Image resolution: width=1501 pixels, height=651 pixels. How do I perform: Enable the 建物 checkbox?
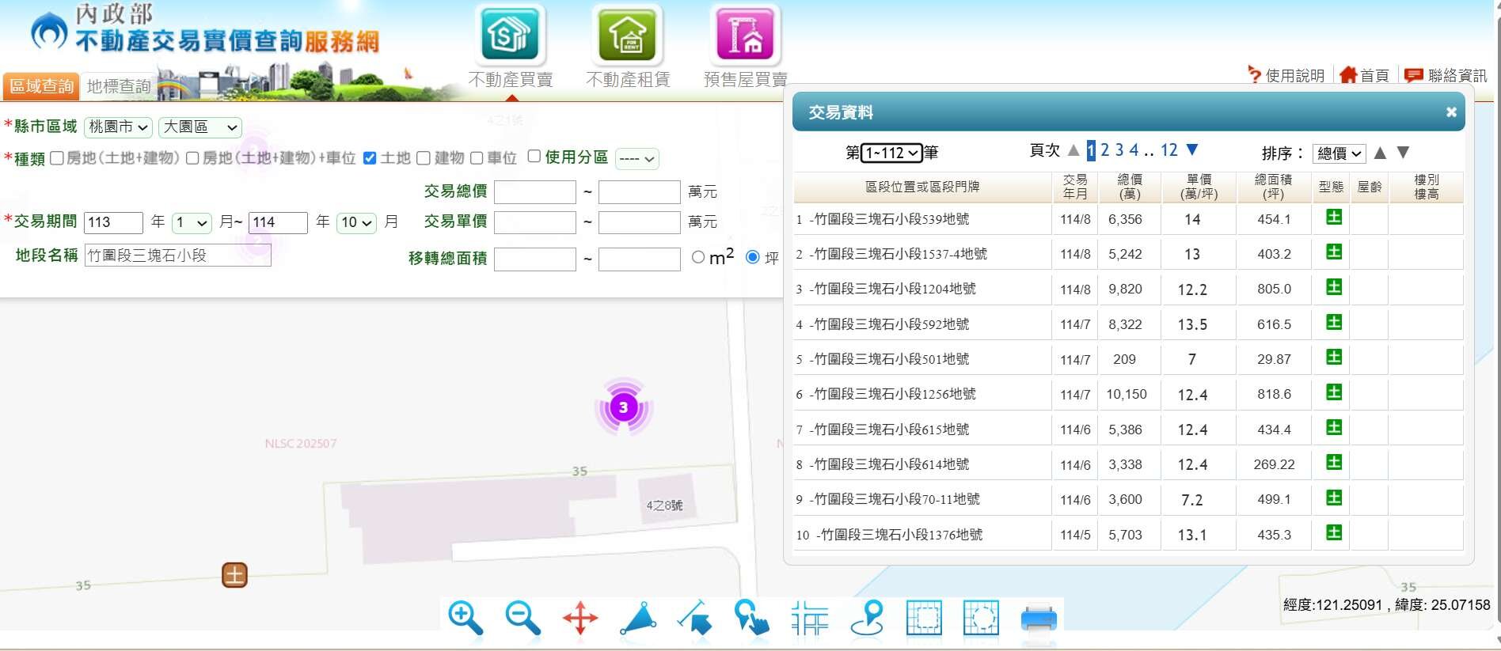[x=424, y=158]
